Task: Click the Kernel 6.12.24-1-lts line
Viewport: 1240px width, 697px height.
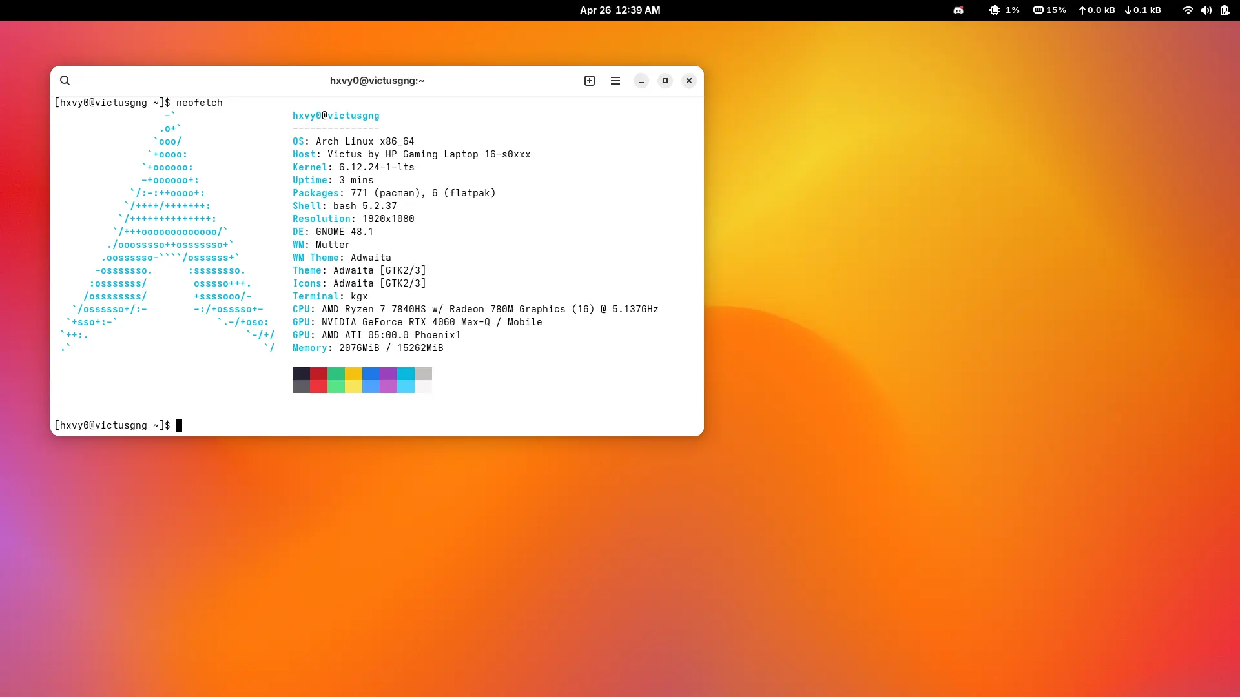Action: click(353, 167)
